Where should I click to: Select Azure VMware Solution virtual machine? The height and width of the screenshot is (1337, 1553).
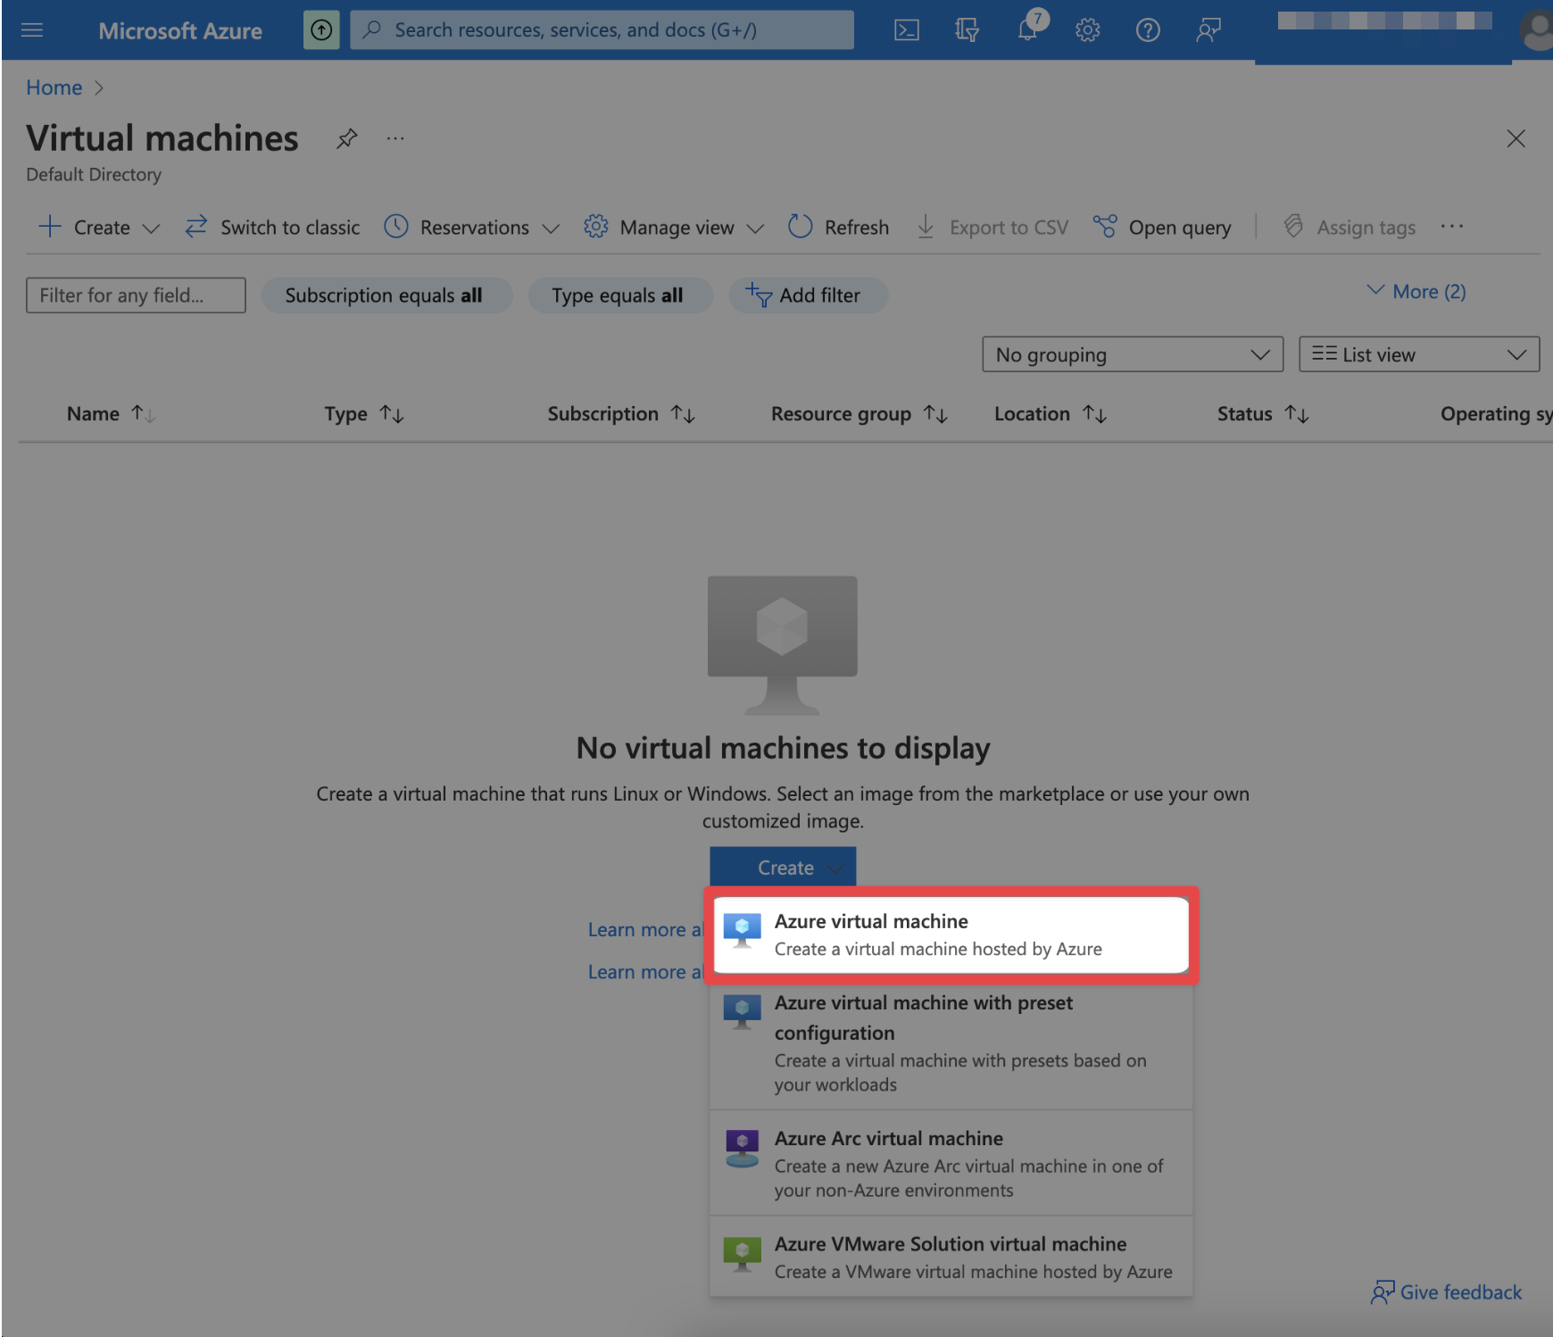pyautogui.click(x=951, y=1257)
